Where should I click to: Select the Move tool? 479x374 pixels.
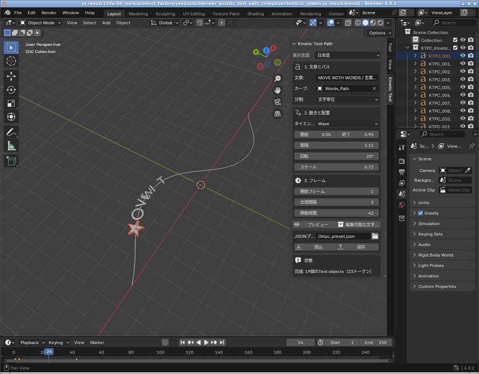point(11,76)
